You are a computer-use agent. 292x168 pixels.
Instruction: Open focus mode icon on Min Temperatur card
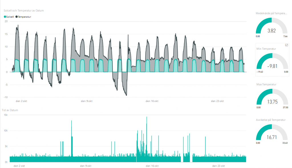coord(287,45)
